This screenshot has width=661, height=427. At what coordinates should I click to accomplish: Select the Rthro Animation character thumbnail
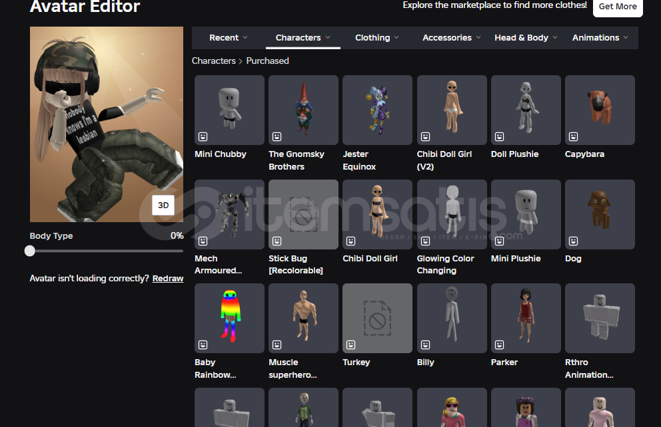[600, 318]
